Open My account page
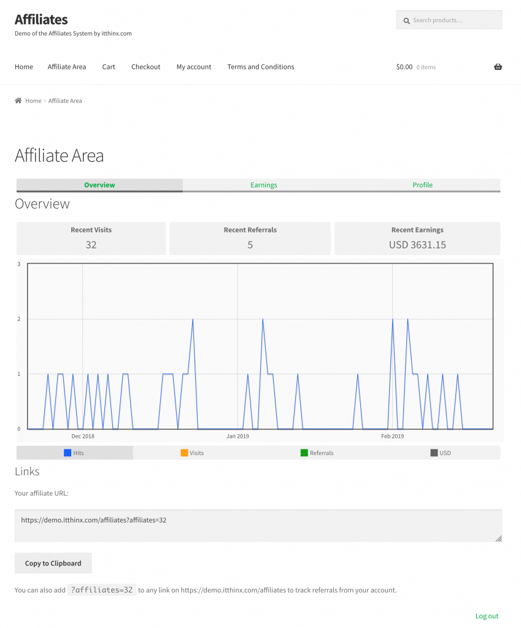The height and width of the screenshot is (628, 521). coord(194,67)
